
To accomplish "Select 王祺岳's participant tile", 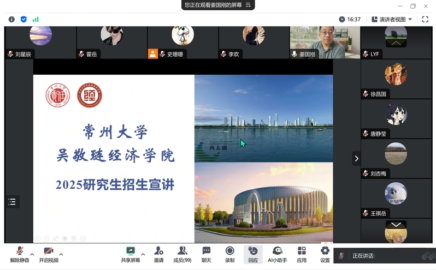I will pyautogui.click(x=396, y=198).
